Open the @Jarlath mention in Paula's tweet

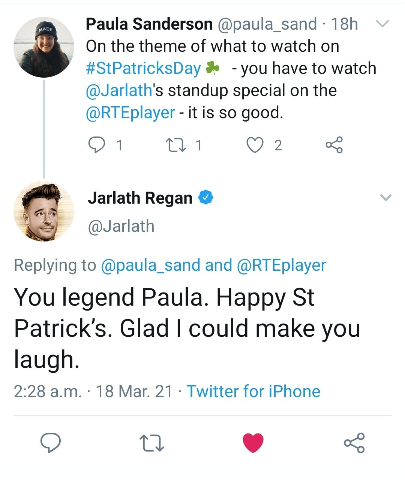[119, 91]
